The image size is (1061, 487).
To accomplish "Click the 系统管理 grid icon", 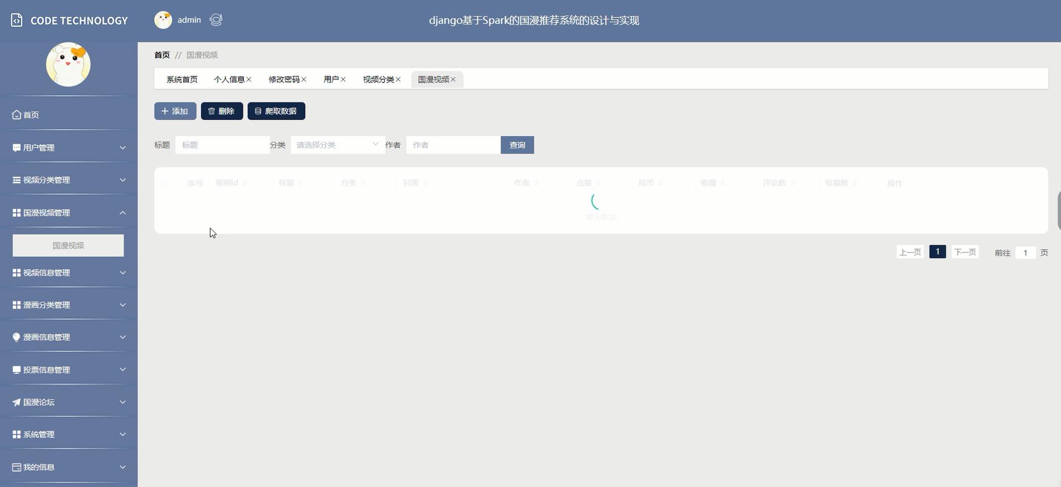I will click(x=16, y=435).
